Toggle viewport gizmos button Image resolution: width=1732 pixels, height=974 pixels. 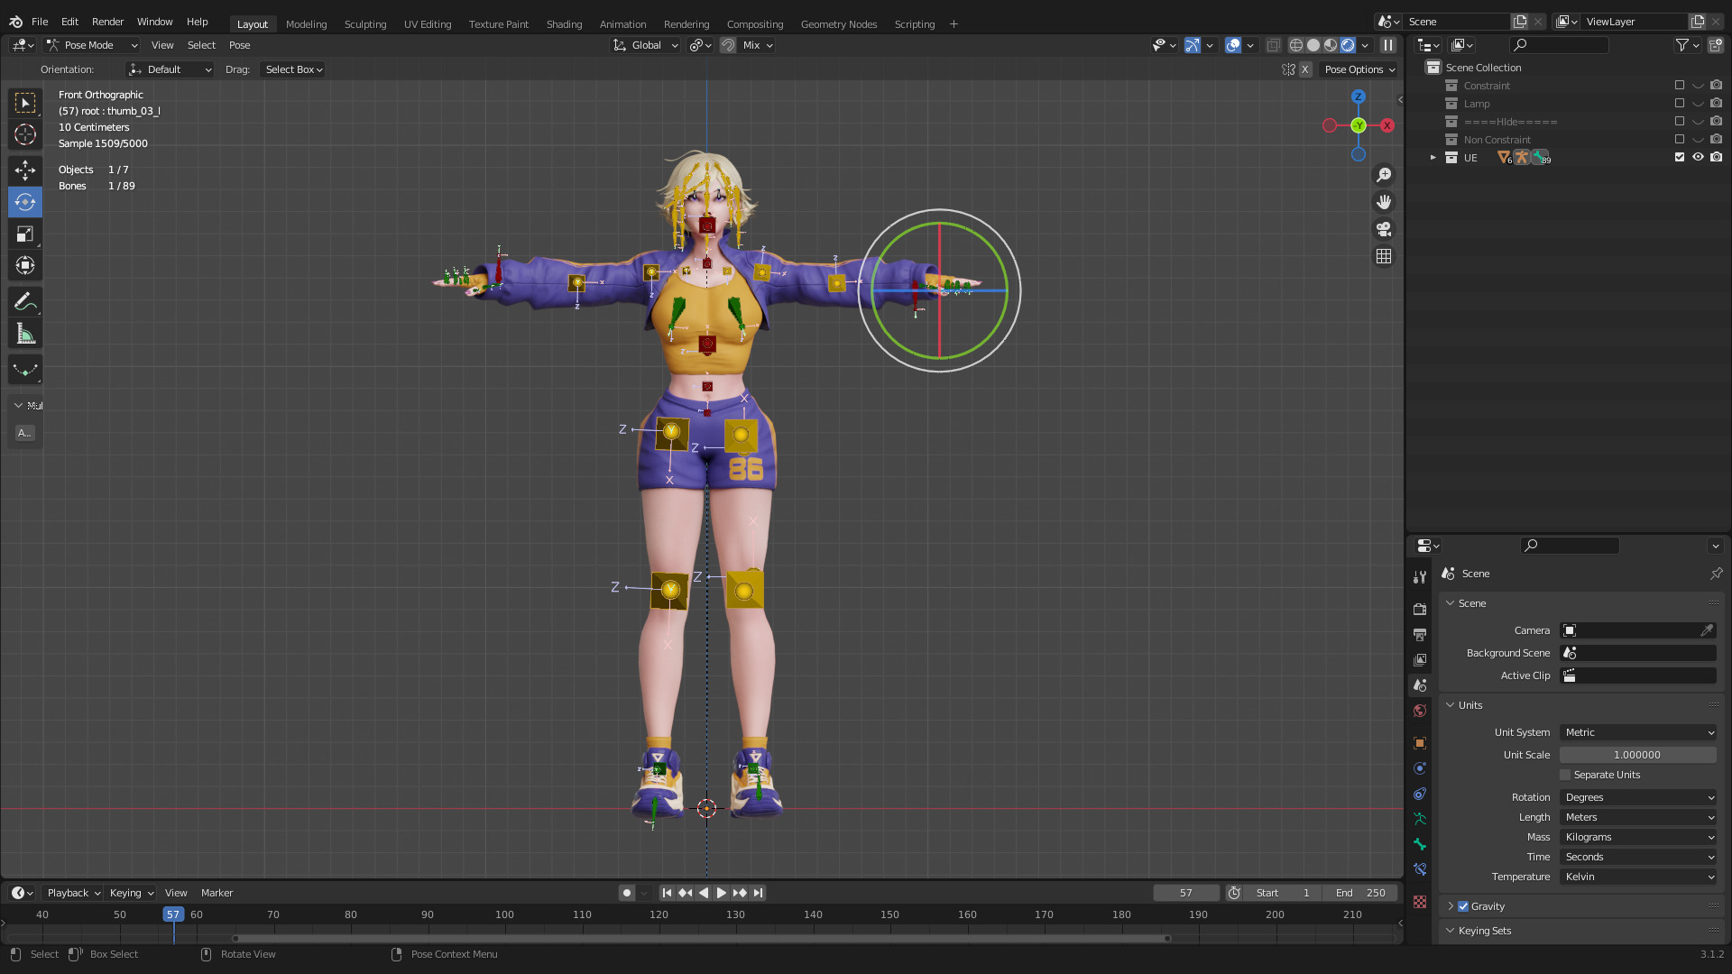(x=1193, y=45)
